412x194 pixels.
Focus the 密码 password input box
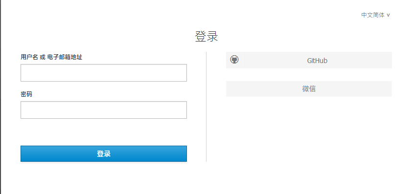coord(104,110)
